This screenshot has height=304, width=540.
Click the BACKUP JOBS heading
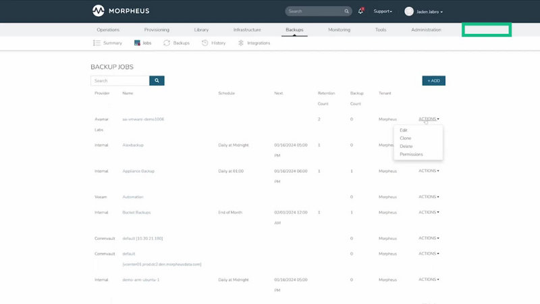tap(112, 67)
